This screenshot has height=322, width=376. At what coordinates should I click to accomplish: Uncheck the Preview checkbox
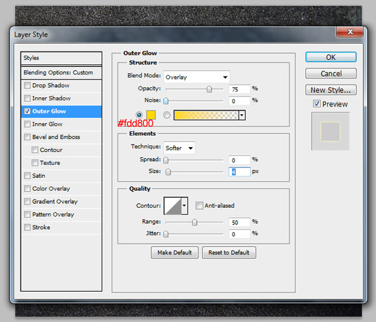317,104
